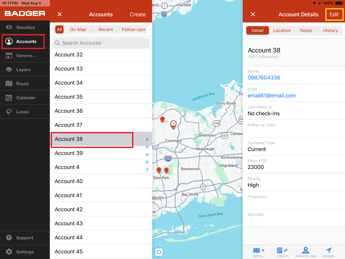Open the Route map icon
The image size is (345, 259).
pyautogui.click(x=9, y=83)
